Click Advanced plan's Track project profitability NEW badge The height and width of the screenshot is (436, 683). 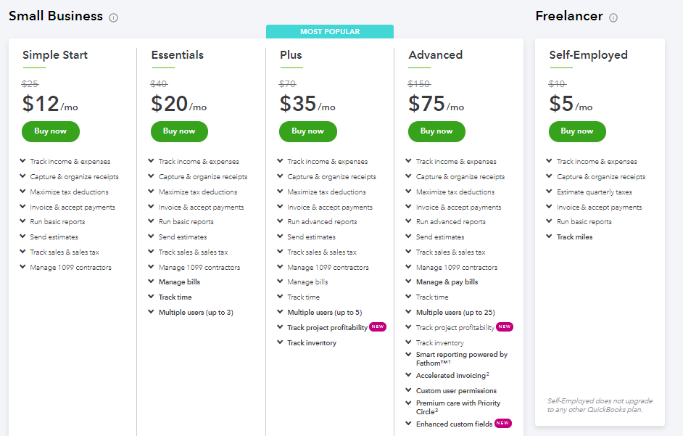(505, 327)
